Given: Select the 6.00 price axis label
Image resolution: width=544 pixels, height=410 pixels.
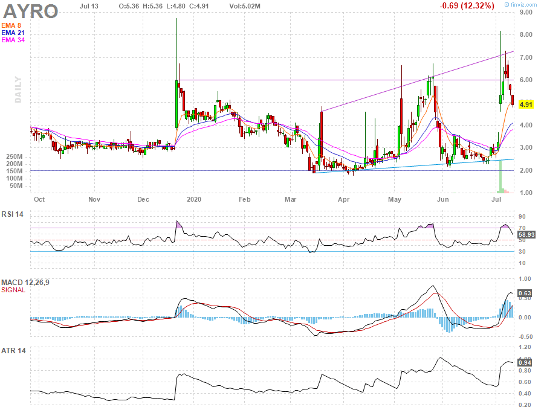Looking at the screenshot, I should [x=526, y=80].
